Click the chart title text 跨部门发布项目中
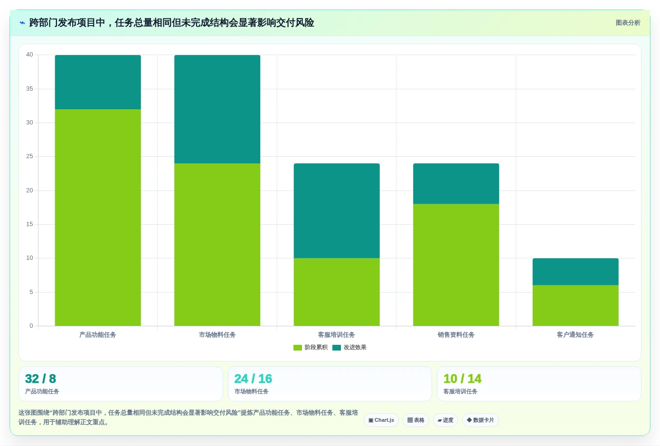Screen dimensions: 660x446 click(67, 23)
